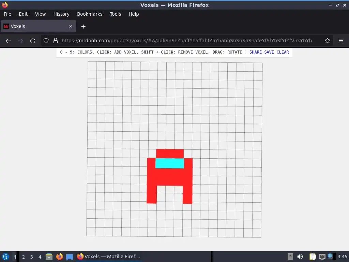This screenshot has width=349, height=262.
Task: Click the red left leg of the figure
Action: [152, 194]
